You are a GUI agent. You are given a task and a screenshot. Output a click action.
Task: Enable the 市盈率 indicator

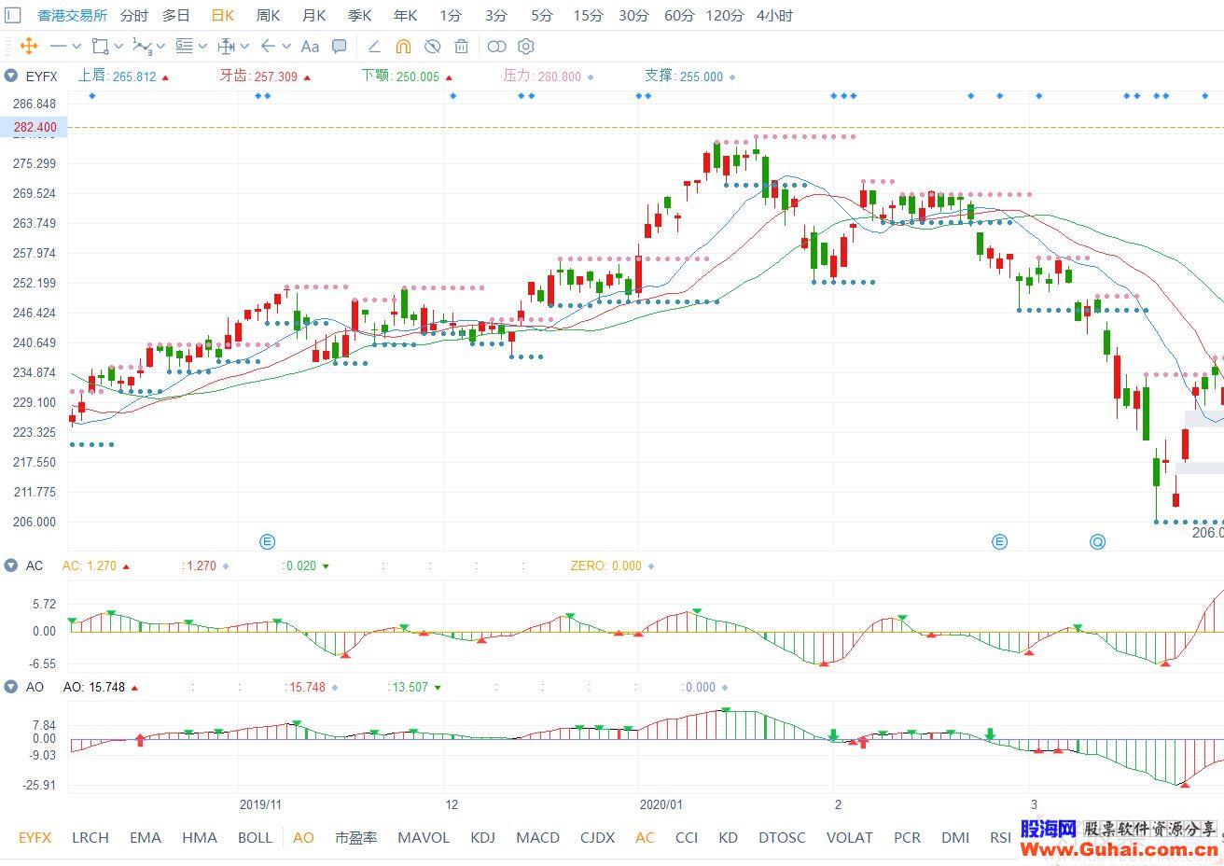coord(355,837)
